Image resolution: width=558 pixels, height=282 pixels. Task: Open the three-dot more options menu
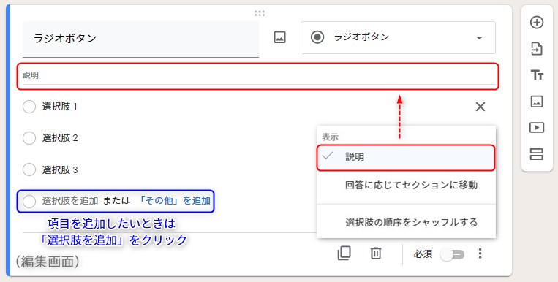(x=480, y=254)
